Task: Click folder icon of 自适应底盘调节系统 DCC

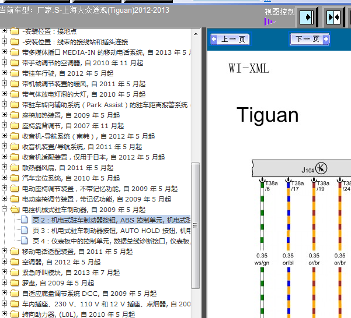Action: coord(15,294)
